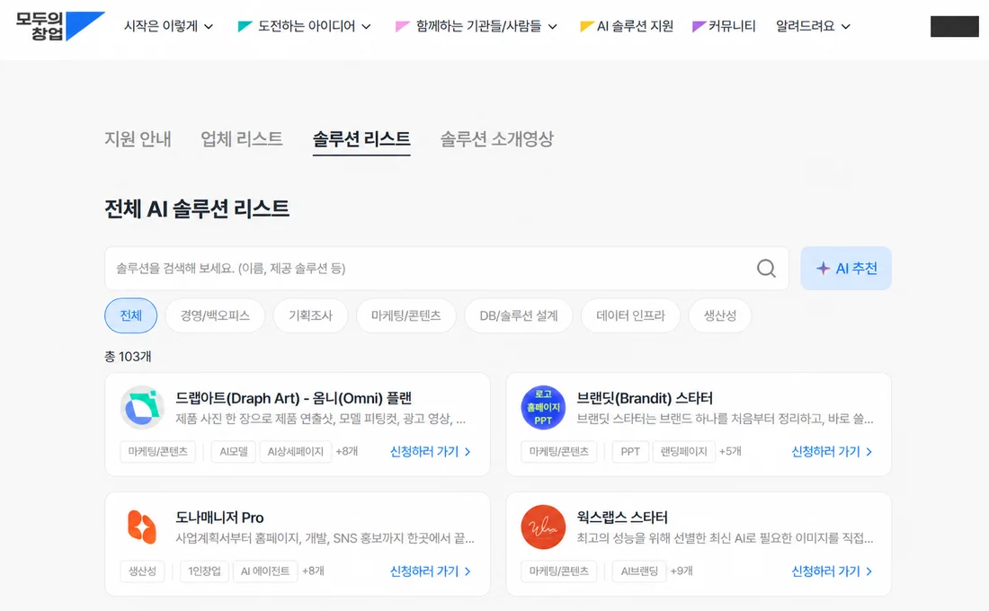Click the AI 에이전트 tag
The width and height of the screenshot is (989, 611).
(x=265, y=571)
